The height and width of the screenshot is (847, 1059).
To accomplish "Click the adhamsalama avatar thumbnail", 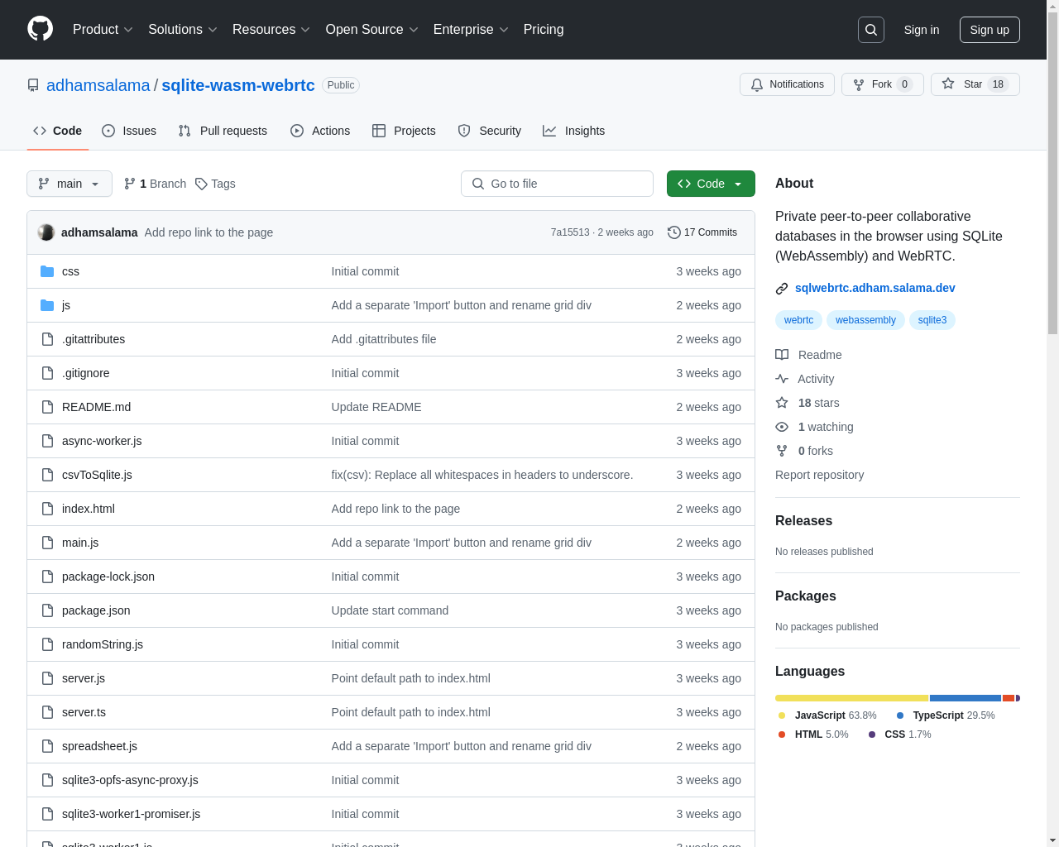I will click(46, 232).
